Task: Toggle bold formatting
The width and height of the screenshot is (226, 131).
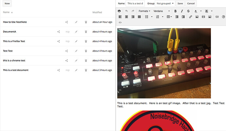Action: point(176,11)
